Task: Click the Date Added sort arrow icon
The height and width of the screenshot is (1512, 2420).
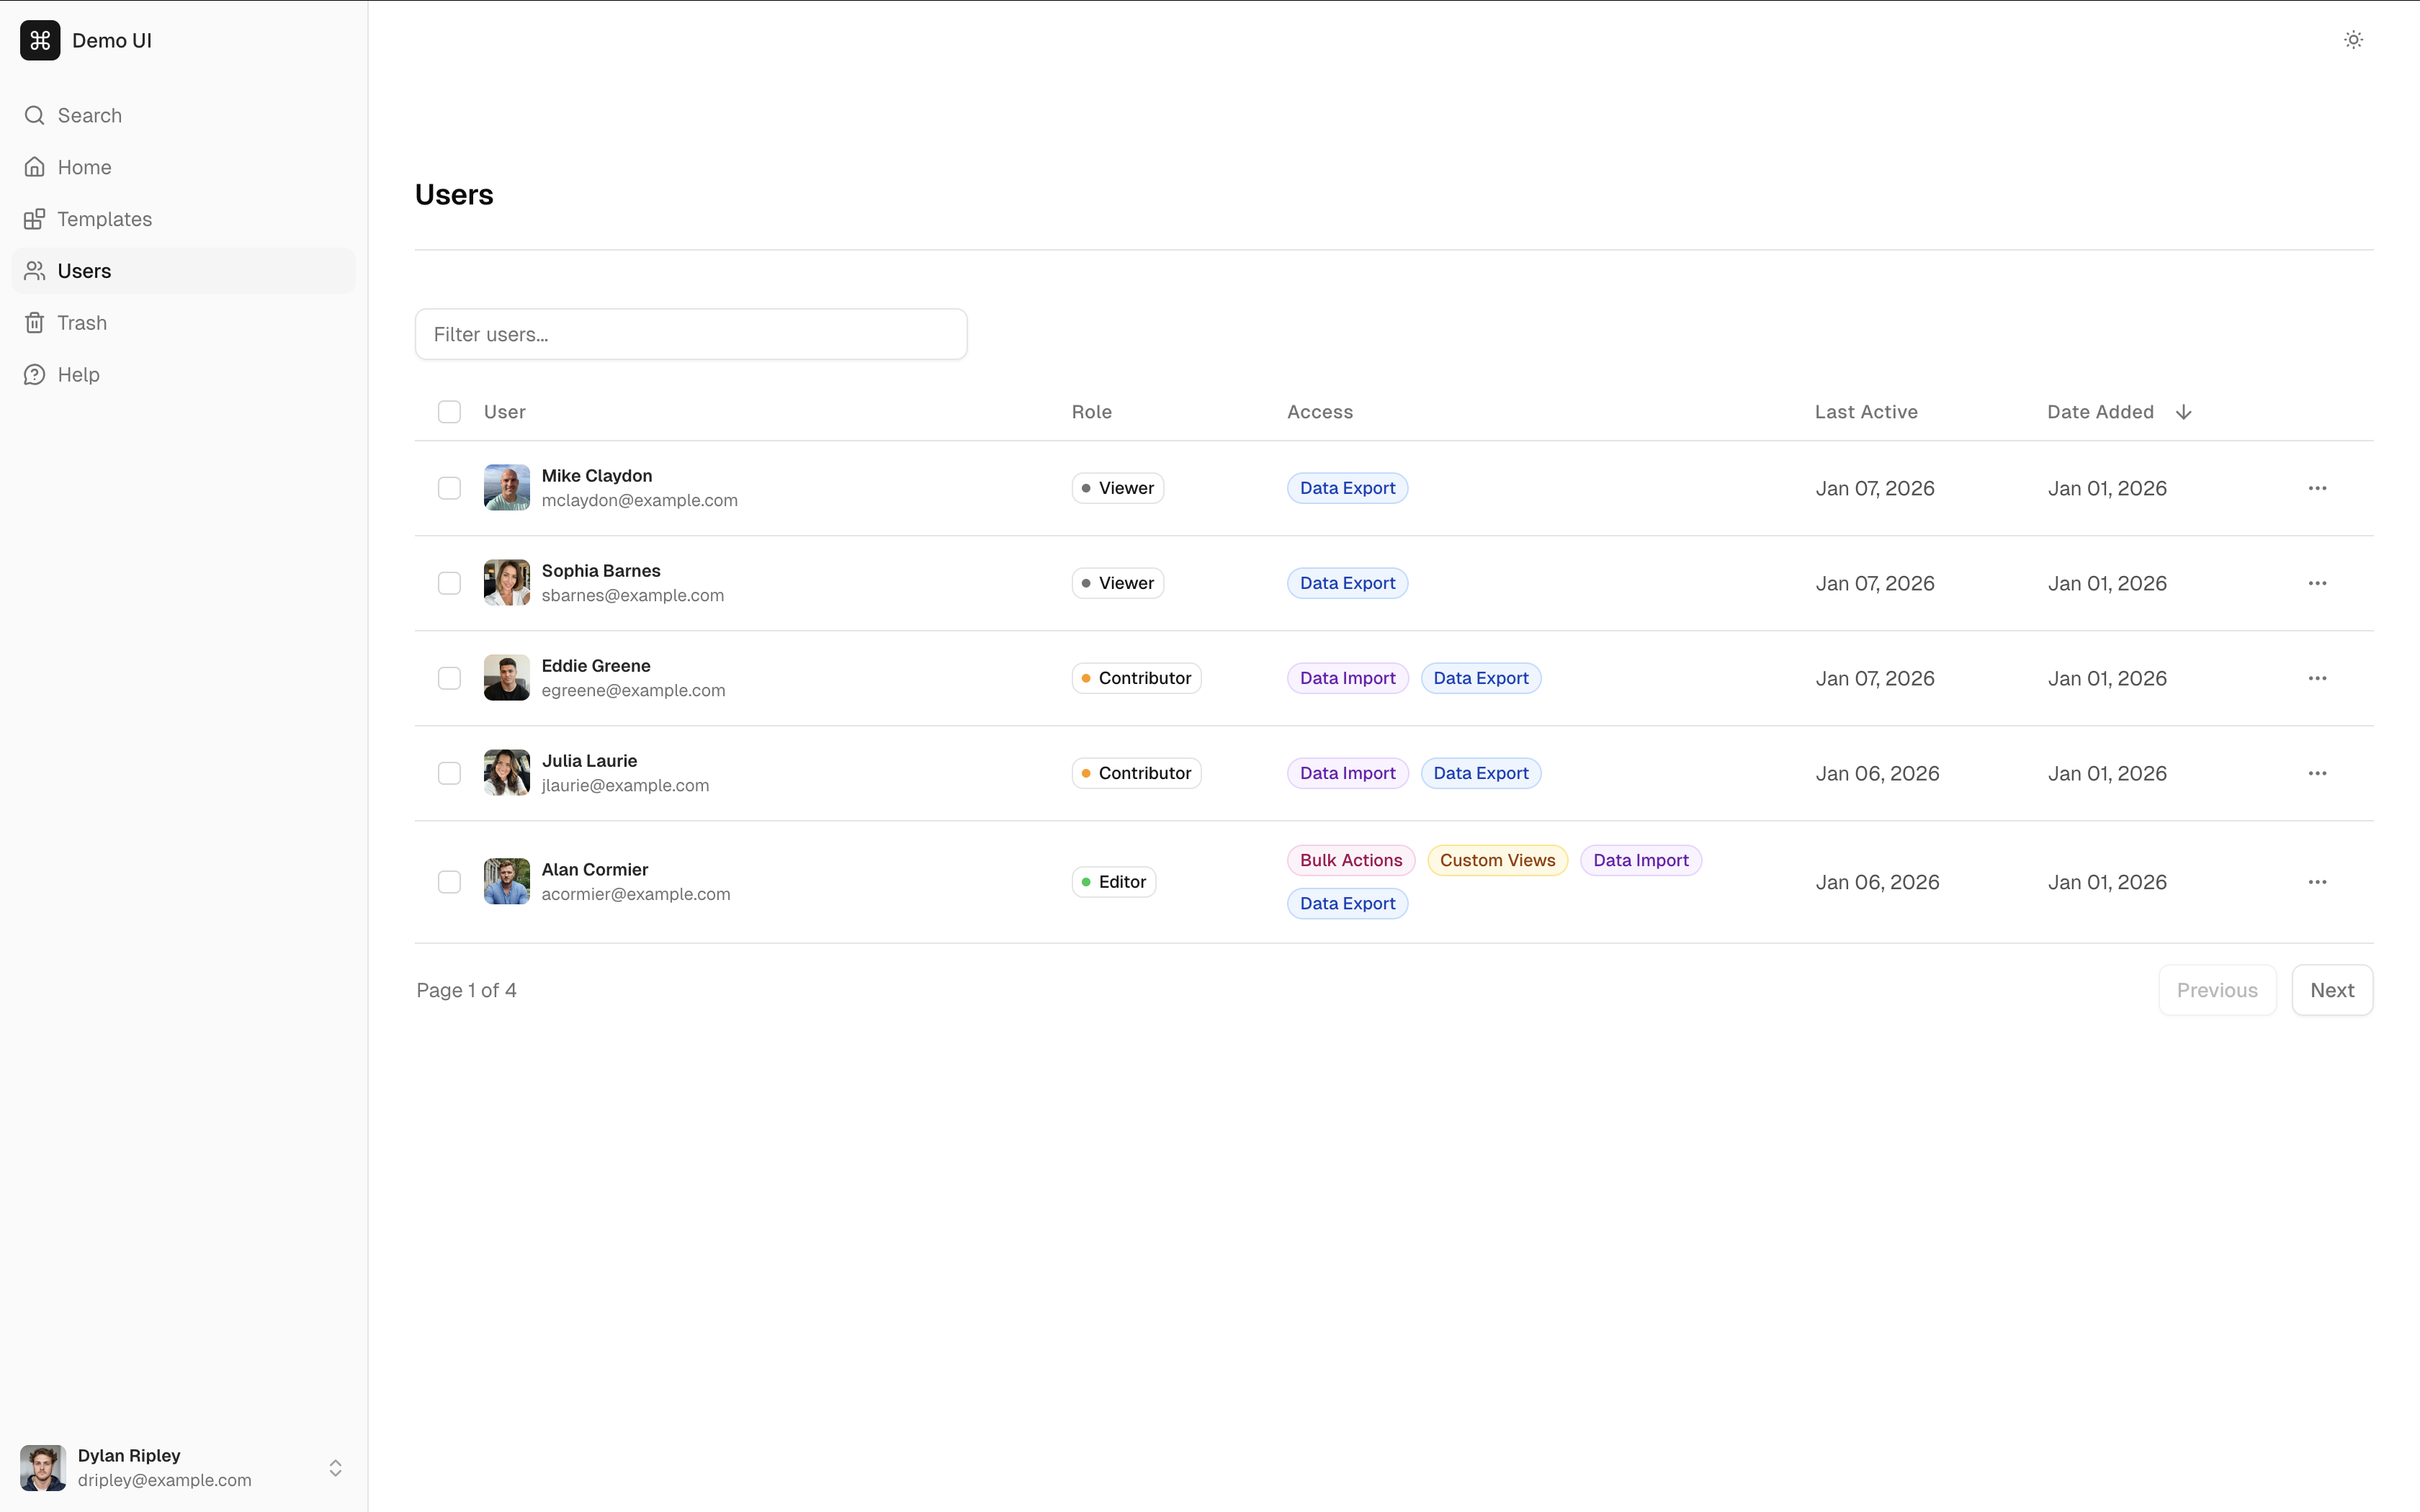Action: coord(2184,412)
